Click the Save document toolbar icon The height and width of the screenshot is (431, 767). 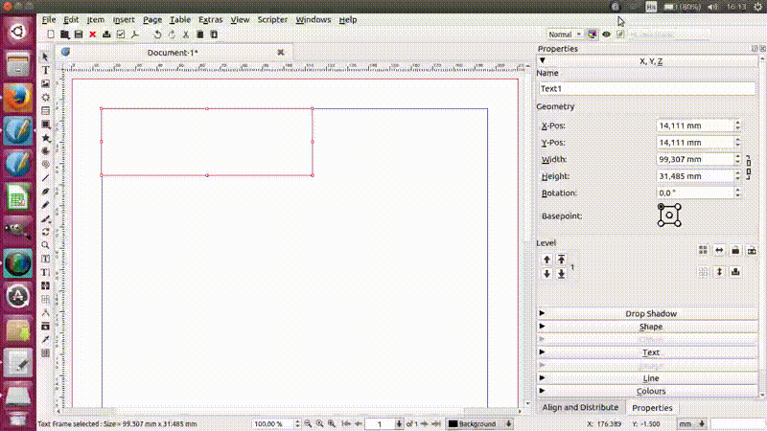(x=79, y=34)
